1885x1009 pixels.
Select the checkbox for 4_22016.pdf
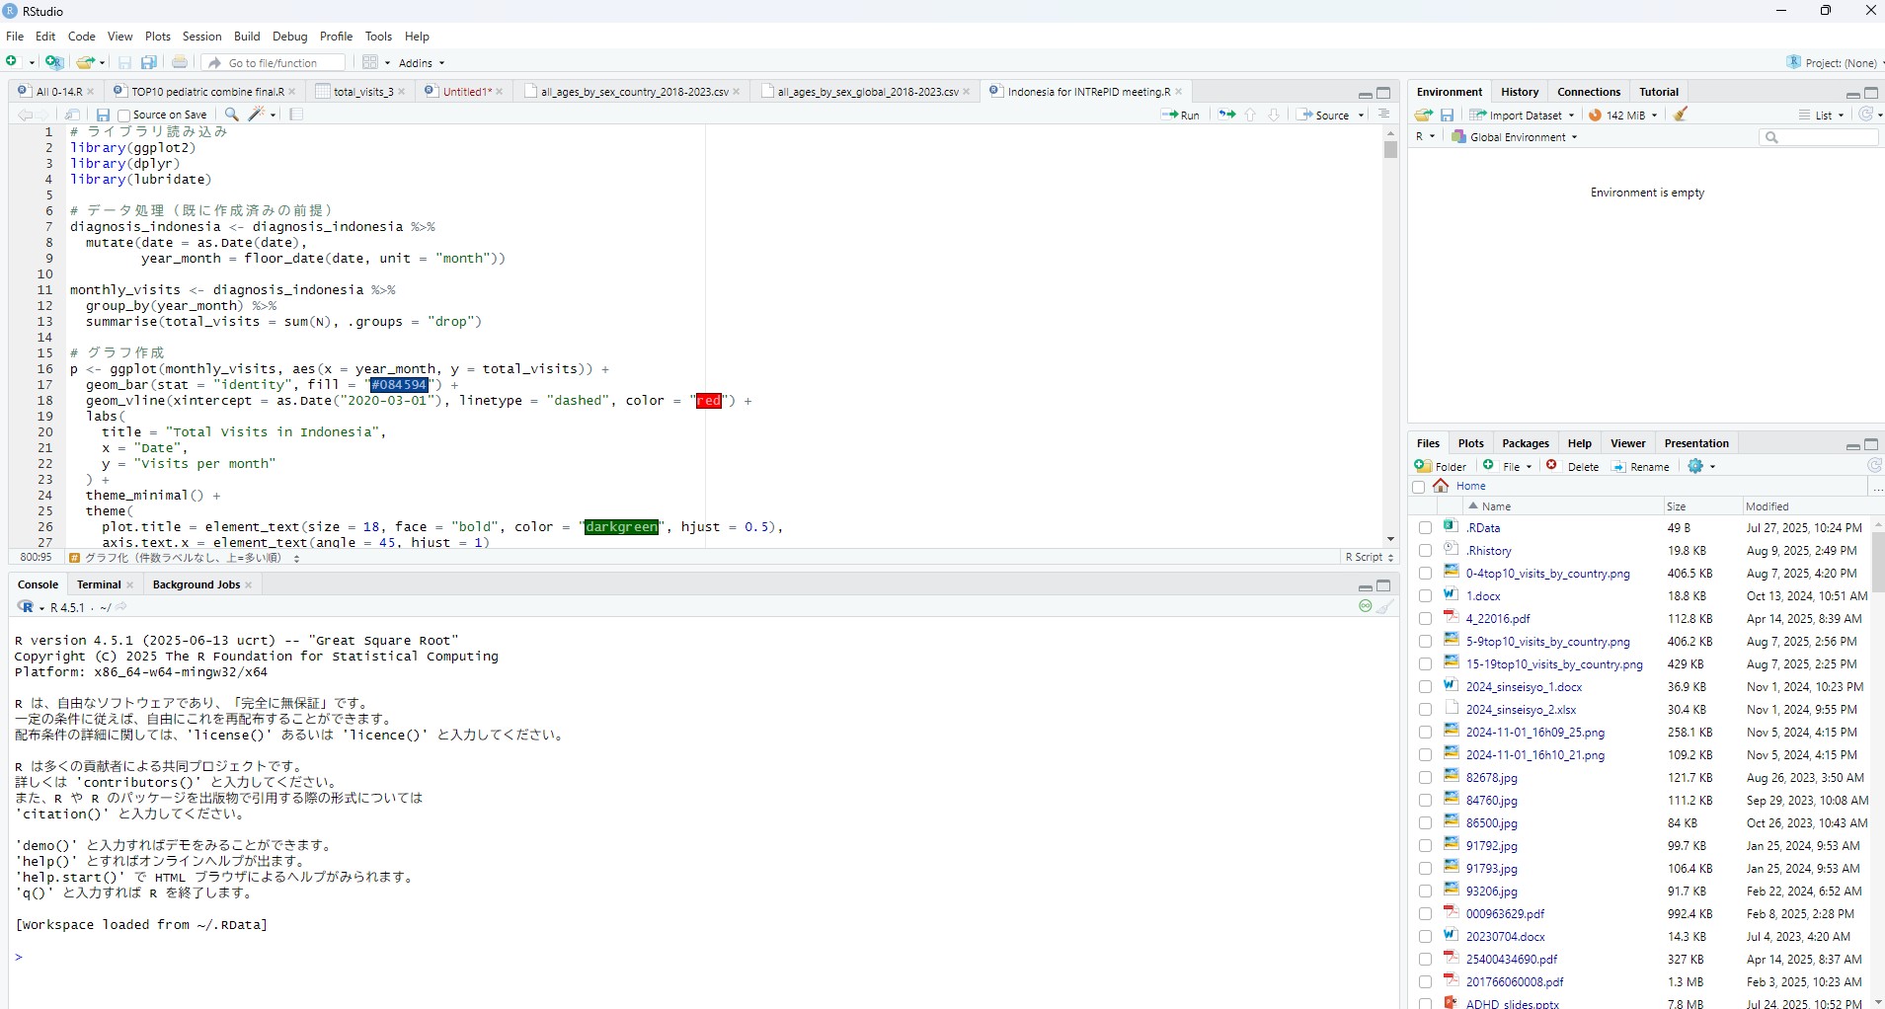pyautogui.click(x=1425, y=619)
